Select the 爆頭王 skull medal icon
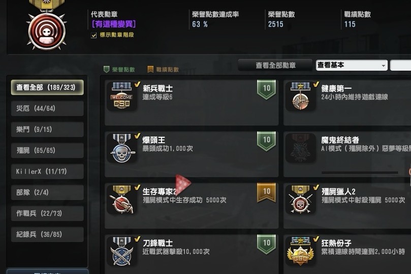Viewport: 411px width, 274px height. point(122,148)
